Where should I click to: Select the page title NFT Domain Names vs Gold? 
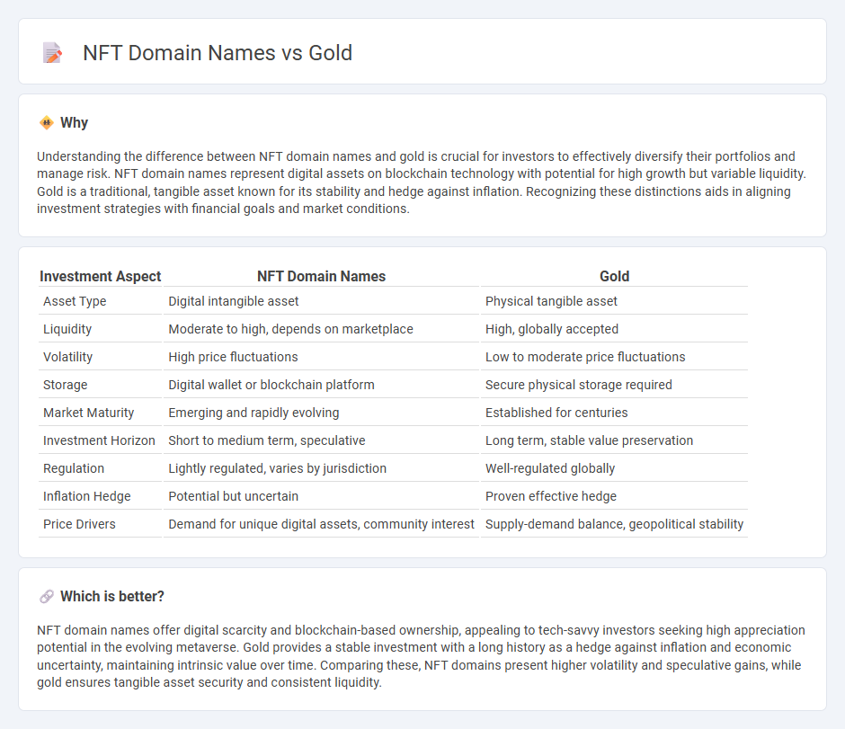coord(218,53)
